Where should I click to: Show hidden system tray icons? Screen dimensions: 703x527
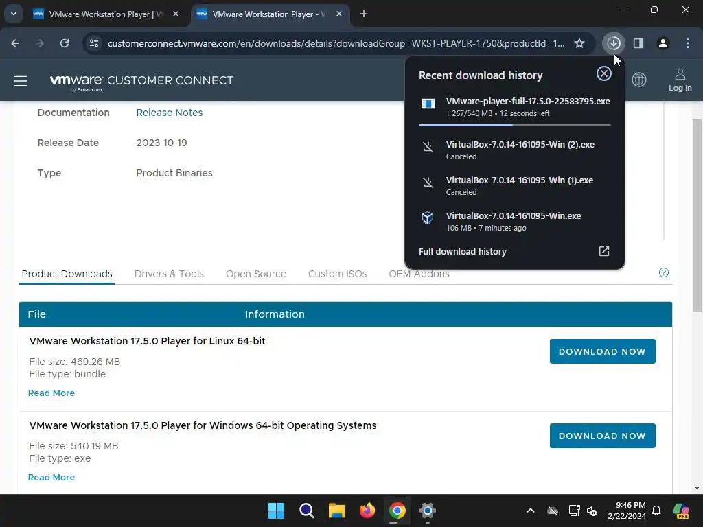coord(531,511)
